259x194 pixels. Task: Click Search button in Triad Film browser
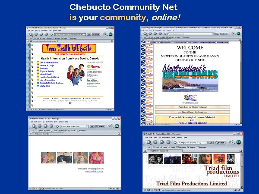[x=220, y=142]
